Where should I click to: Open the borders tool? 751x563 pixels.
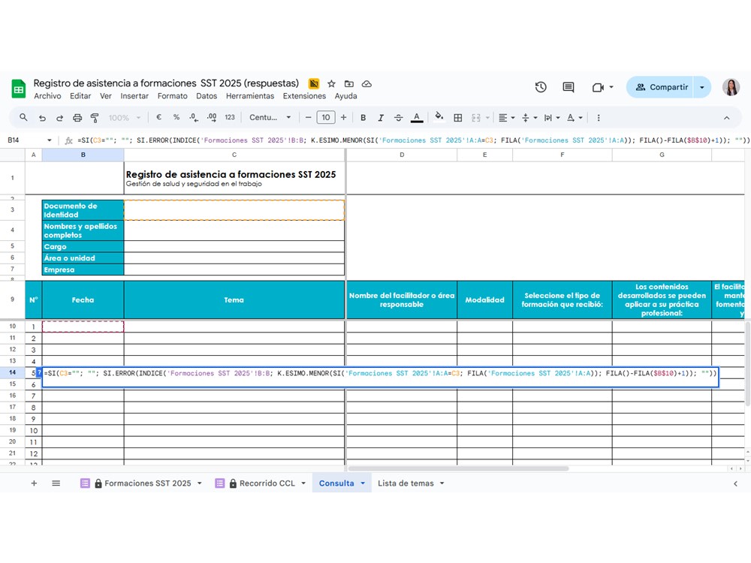pyautogui.click(x=458, y=118)
